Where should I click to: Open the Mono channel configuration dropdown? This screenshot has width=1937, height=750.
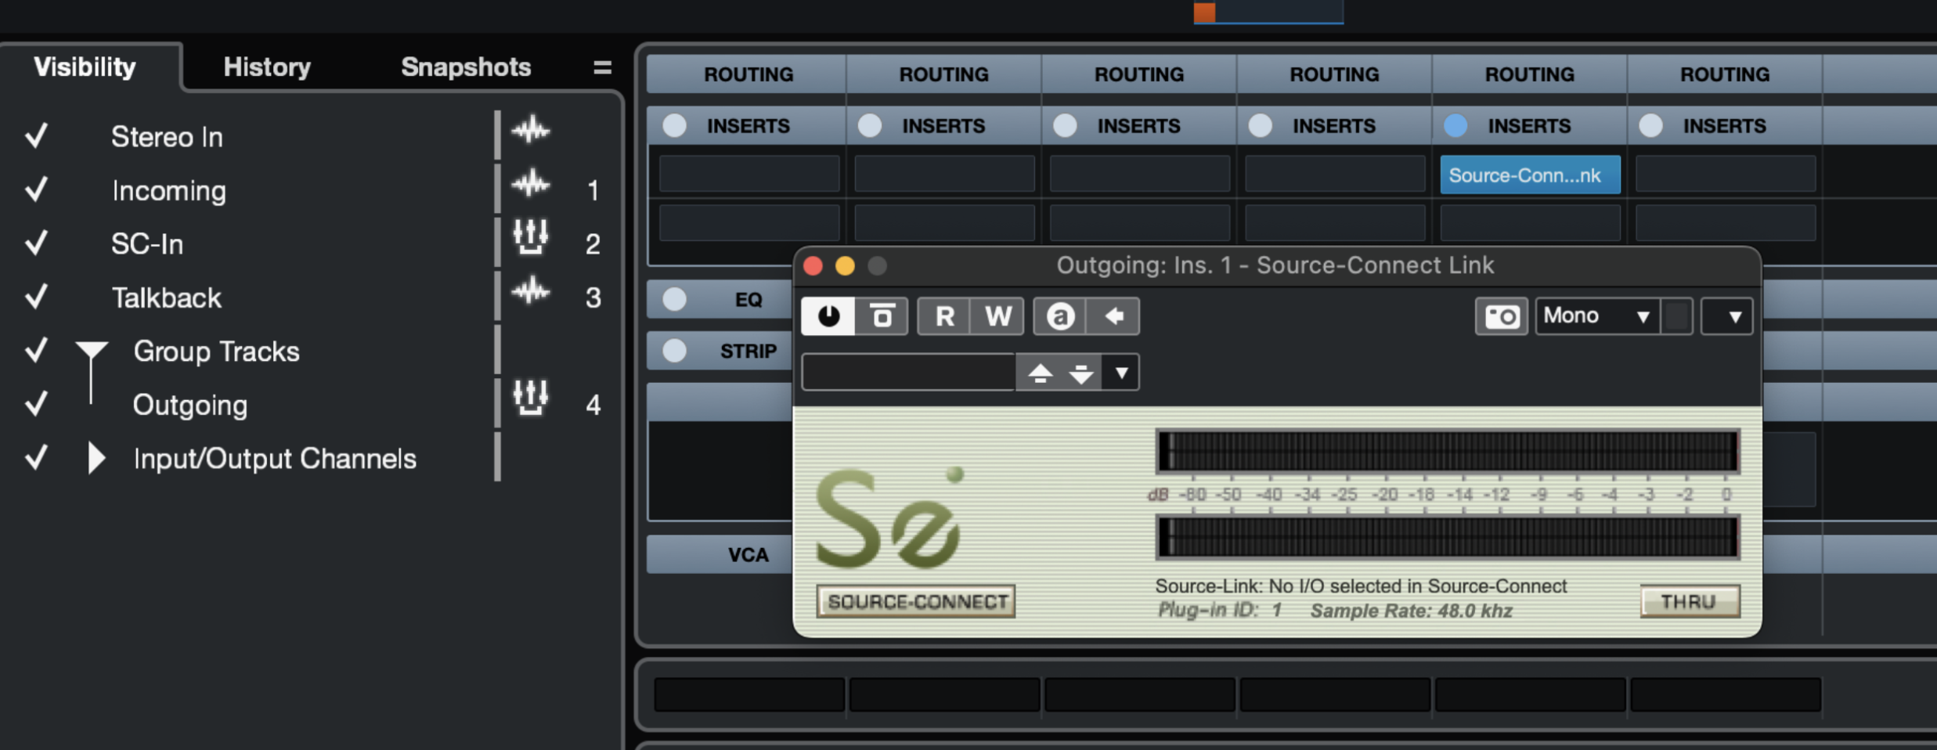coord(1596,316)
